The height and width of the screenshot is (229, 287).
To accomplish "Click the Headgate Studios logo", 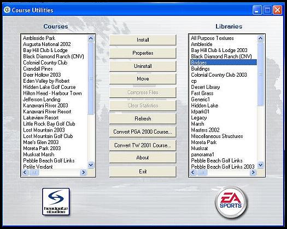I will [x=56, y=202].
